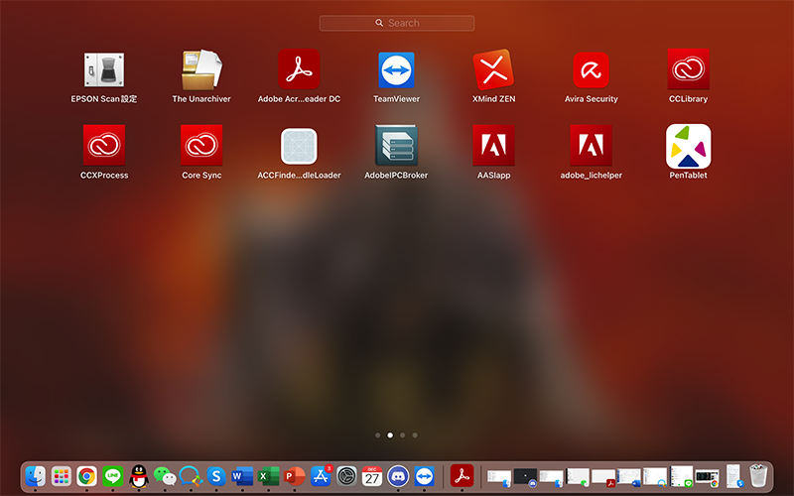The width and height of the screenshot is (794, 496).
Task: Go to first Launchpad page dot
Action: coord(378,435)
